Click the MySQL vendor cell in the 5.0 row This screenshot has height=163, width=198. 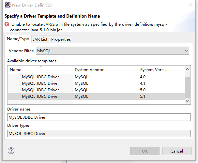coord(82,90)
